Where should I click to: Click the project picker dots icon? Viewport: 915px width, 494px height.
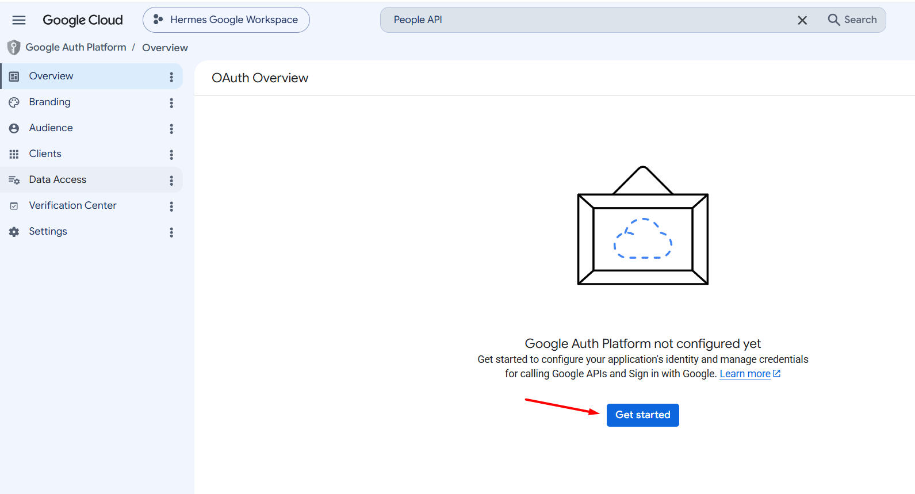158,20
